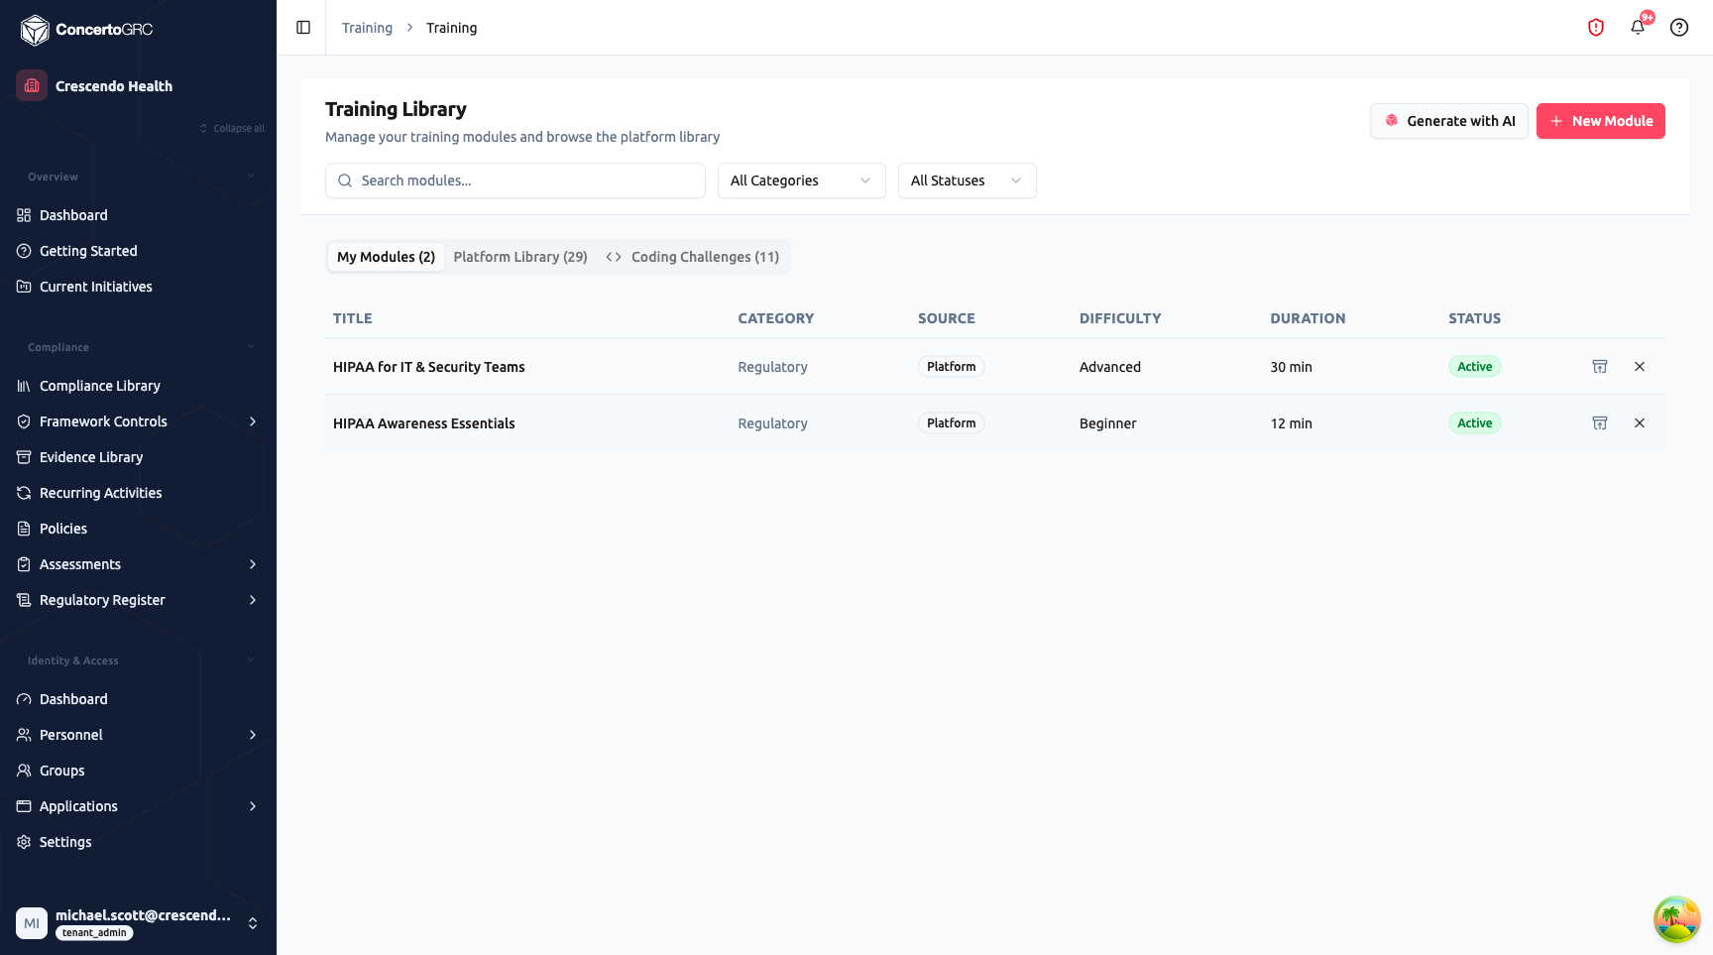Viewport: 1713px width, 955px height.
Task: Expand Personnel submenu
Action: 253,735
